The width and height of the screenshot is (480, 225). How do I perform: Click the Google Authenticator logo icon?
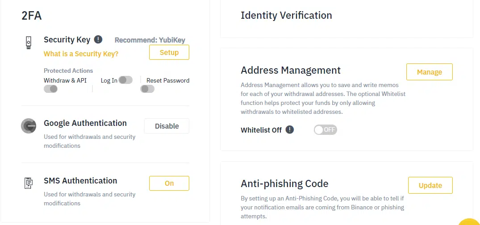point(29,126)
